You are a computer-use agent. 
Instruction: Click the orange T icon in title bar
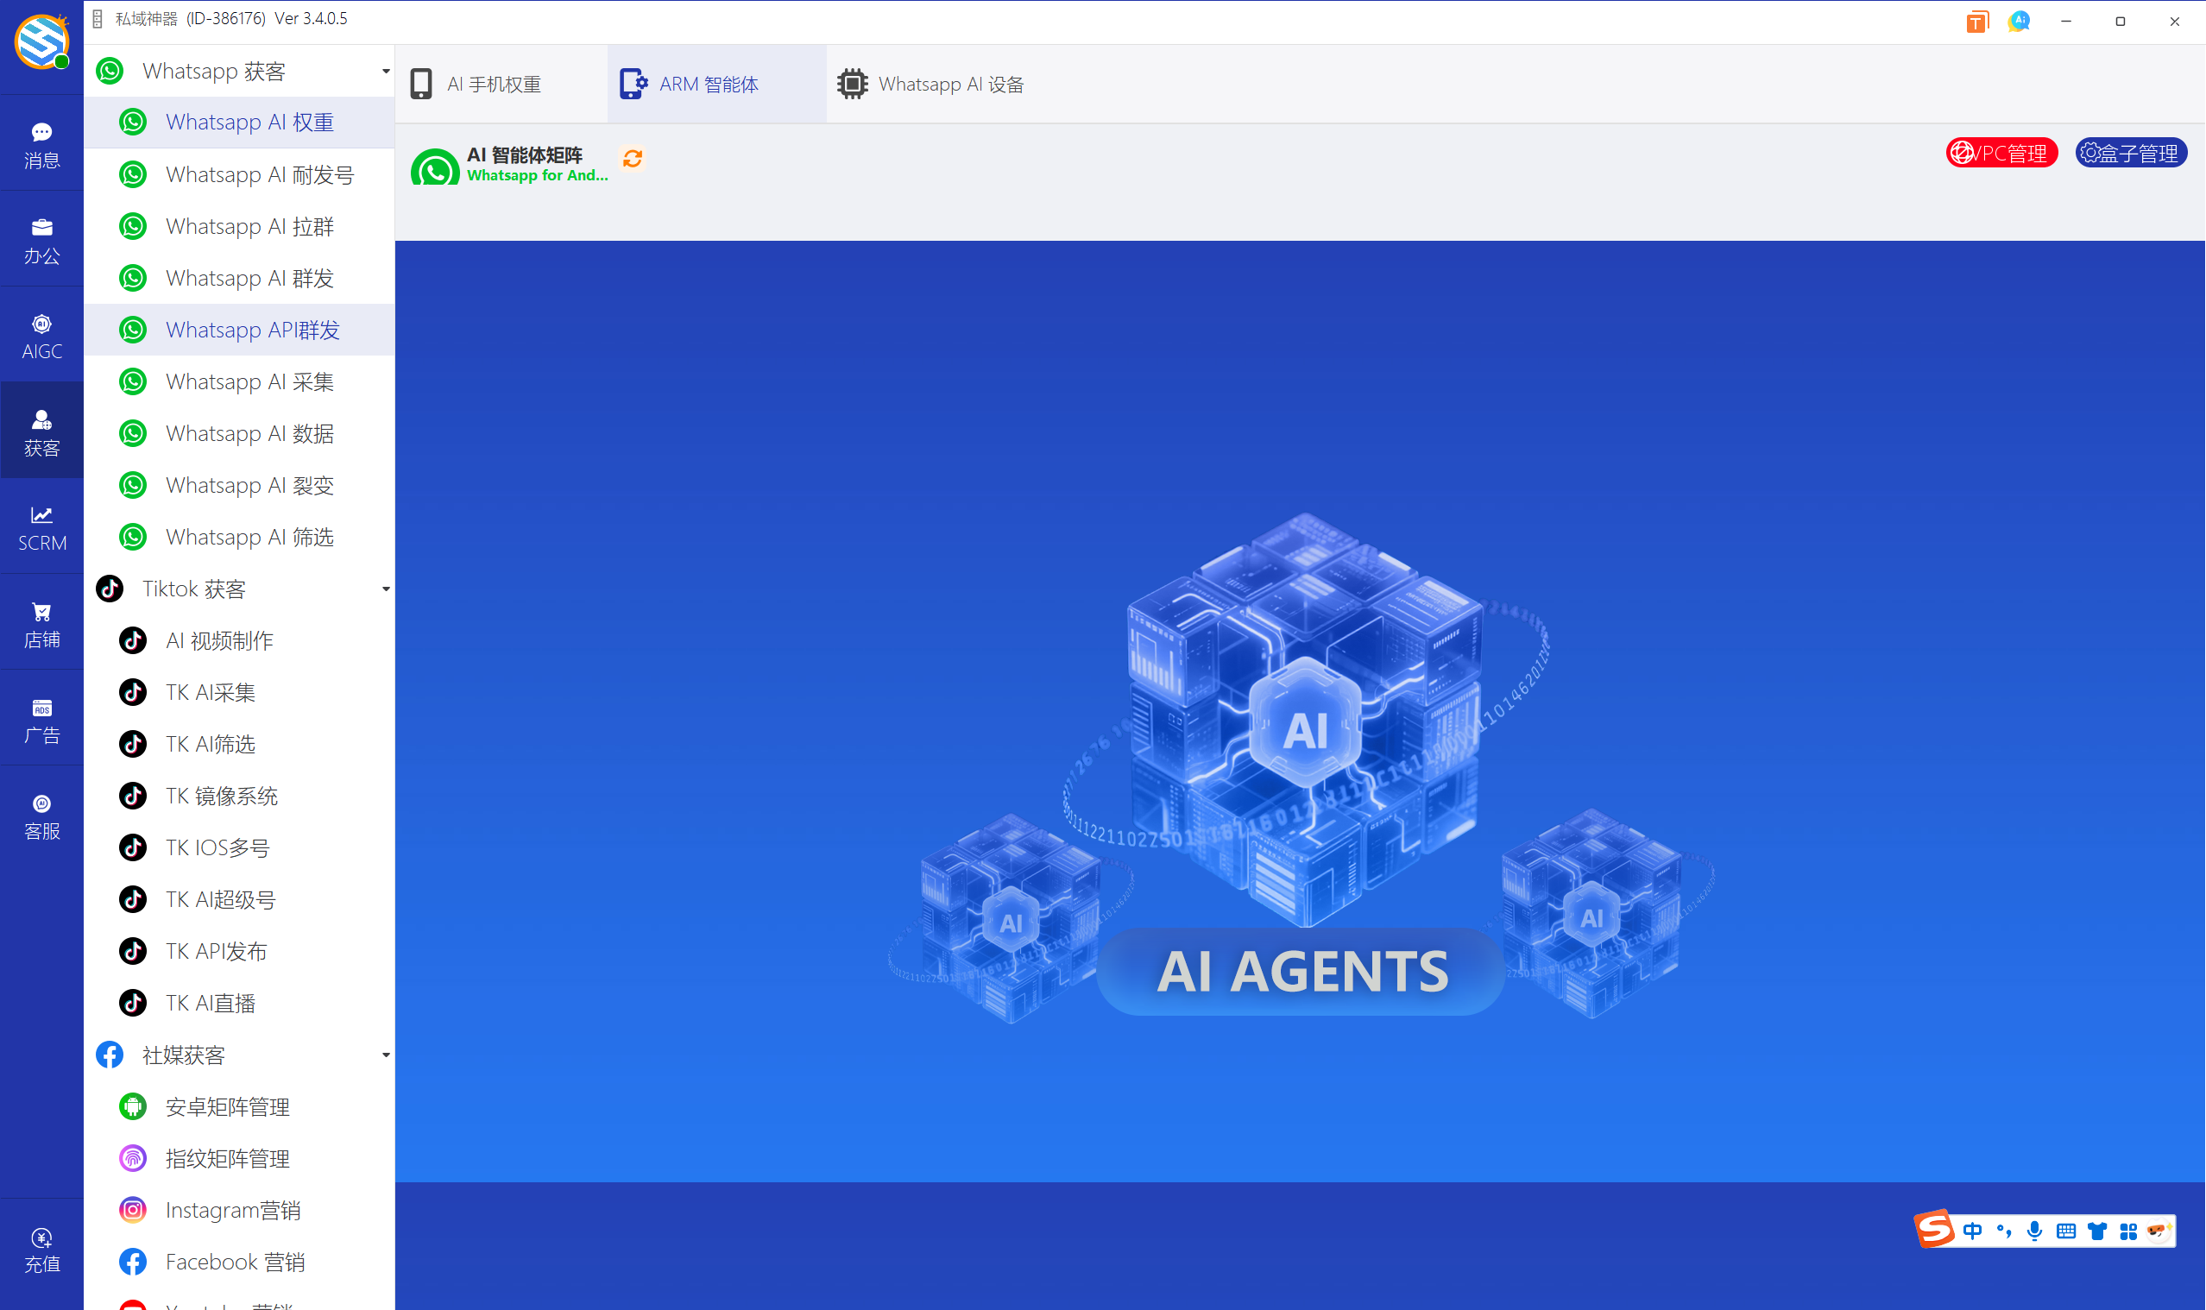[1976, 22]
